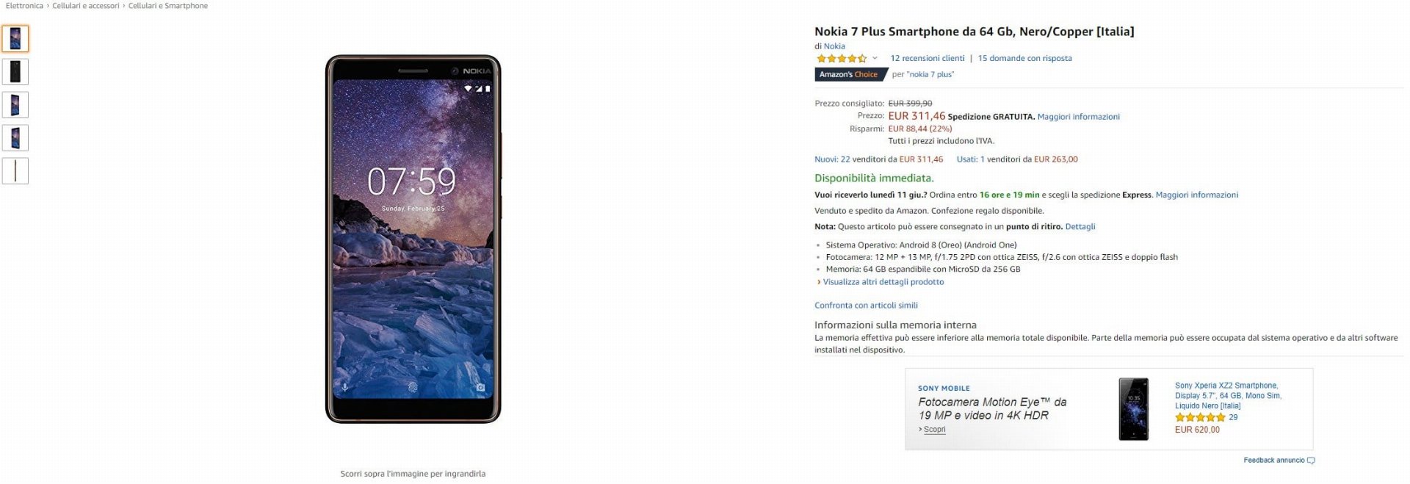Screen dimensions: 1410x484
Task: Select the third angled phone thumbnail
Action: [15, 105]
